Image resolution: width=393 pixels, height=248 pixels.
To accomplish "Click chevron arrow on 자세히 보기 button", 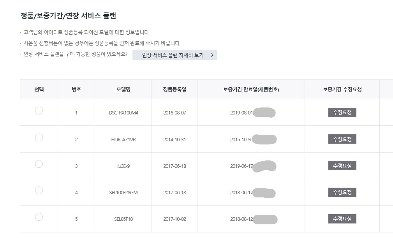I will 212,55.
